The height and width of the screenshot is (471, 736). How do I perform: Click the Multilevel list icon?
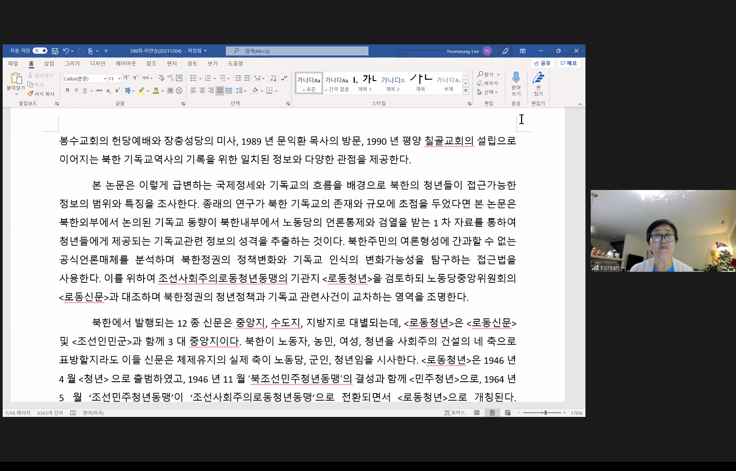click(222, 78)
